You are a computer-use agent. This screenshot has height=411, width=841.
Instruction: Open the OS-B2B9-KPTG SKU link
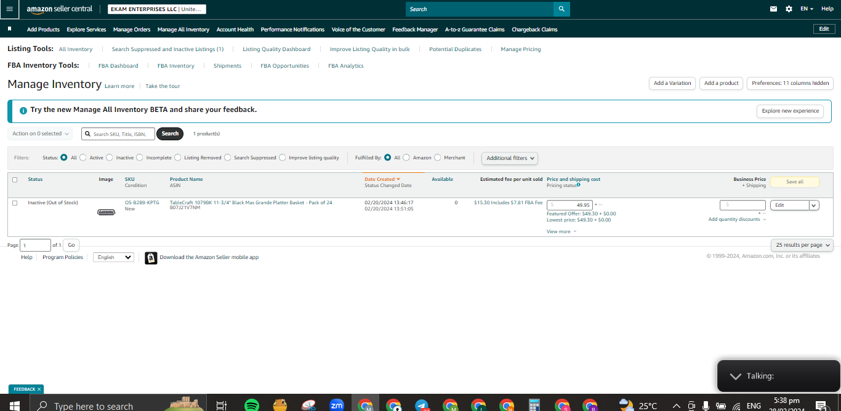tap(142, 202)
